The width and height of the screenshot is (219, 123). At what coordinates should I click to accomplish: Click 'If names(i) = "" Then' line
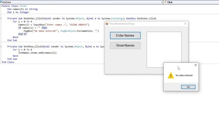coord(33,28)
